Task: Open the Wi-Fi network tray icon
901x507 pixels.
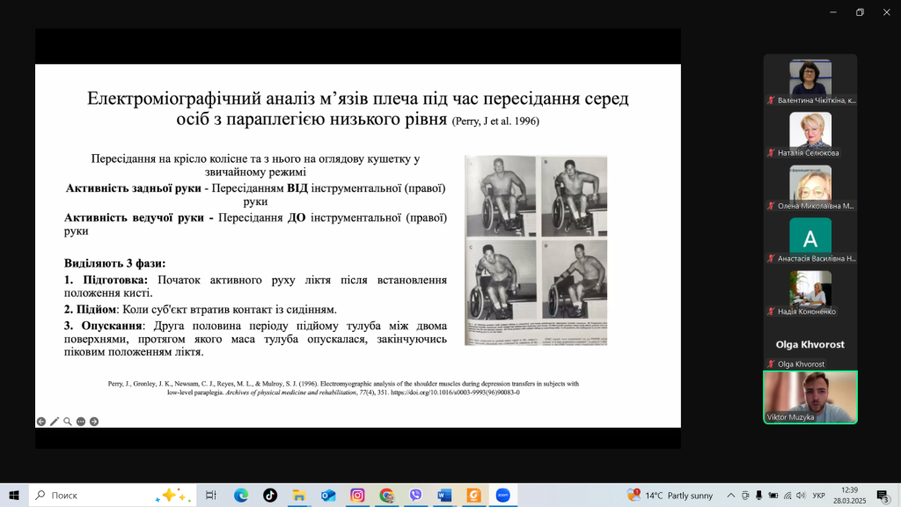Action: click(x=787, y=495)
